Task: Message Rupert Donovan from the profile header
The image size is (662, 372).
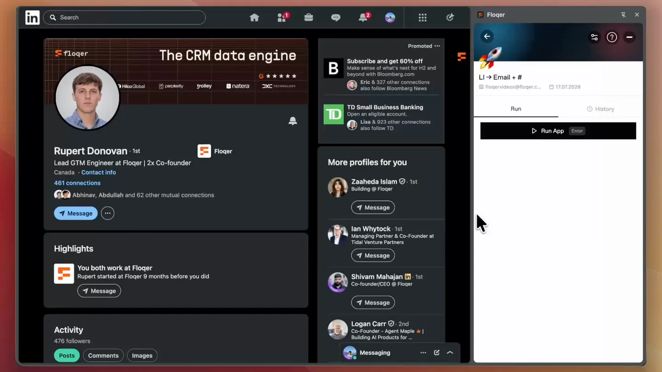Action: [76, 213]
